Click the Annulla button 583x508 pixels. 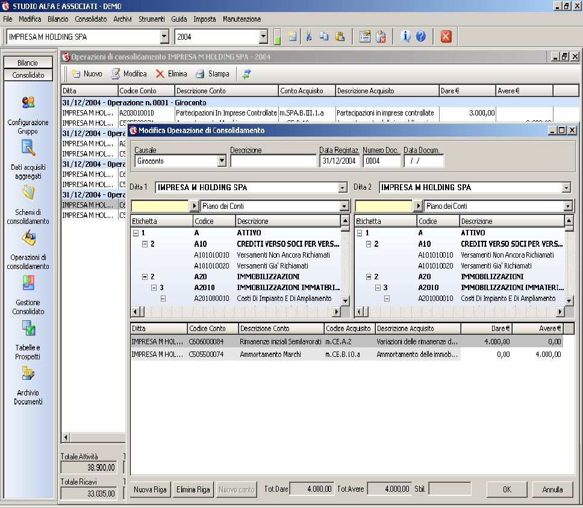click(x=552, y=489)
